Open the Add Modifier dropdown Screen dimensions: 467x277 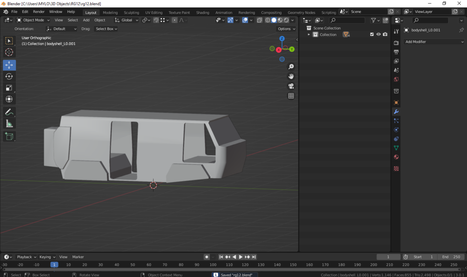(x=434, y=42)
